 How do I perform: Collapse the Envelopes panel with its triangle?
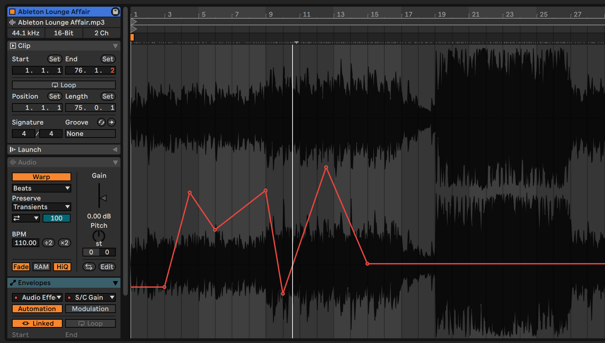coord(115,283)
